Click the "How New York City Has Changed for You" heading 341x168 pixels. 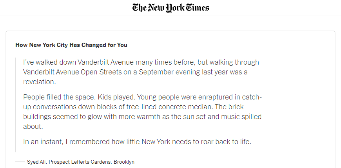pos(71,45)
